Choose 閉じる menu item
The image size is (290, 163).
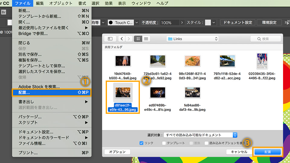point(52,43)
